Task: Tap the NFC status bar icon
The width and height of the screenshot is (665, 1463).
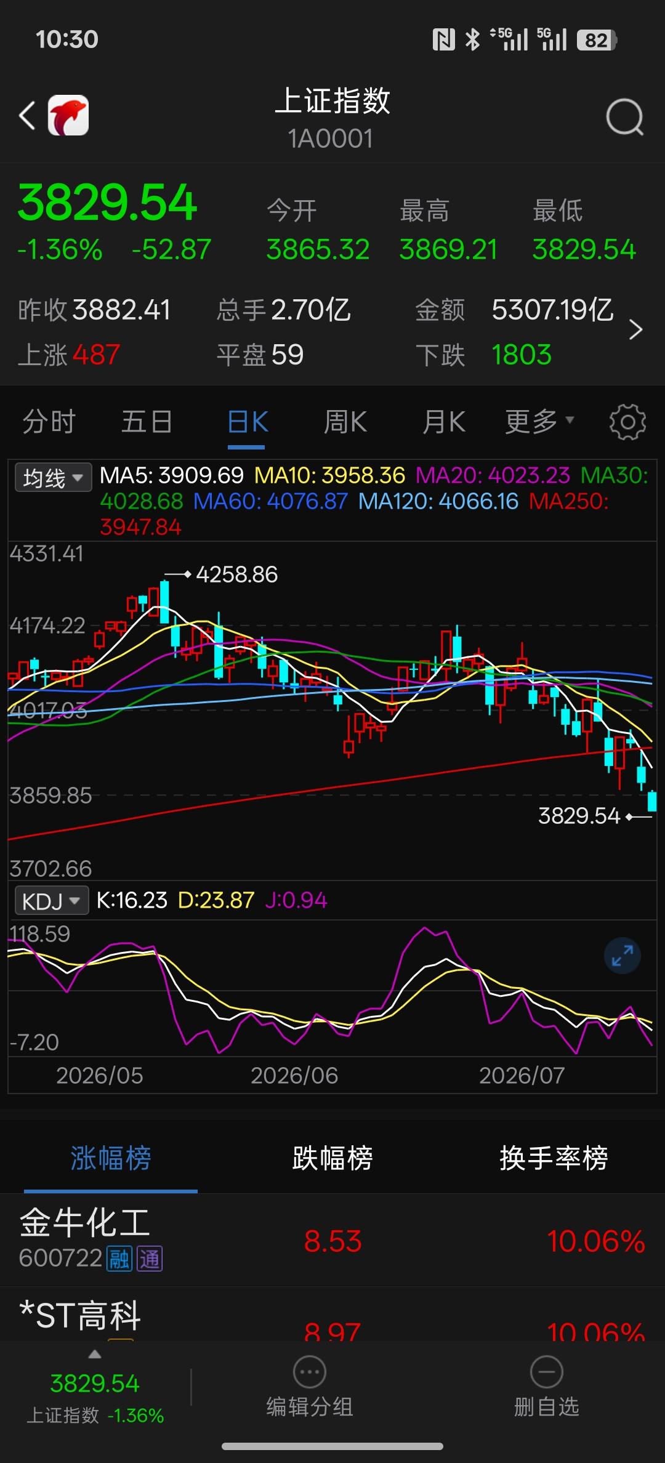Action: tap(443, 40)
